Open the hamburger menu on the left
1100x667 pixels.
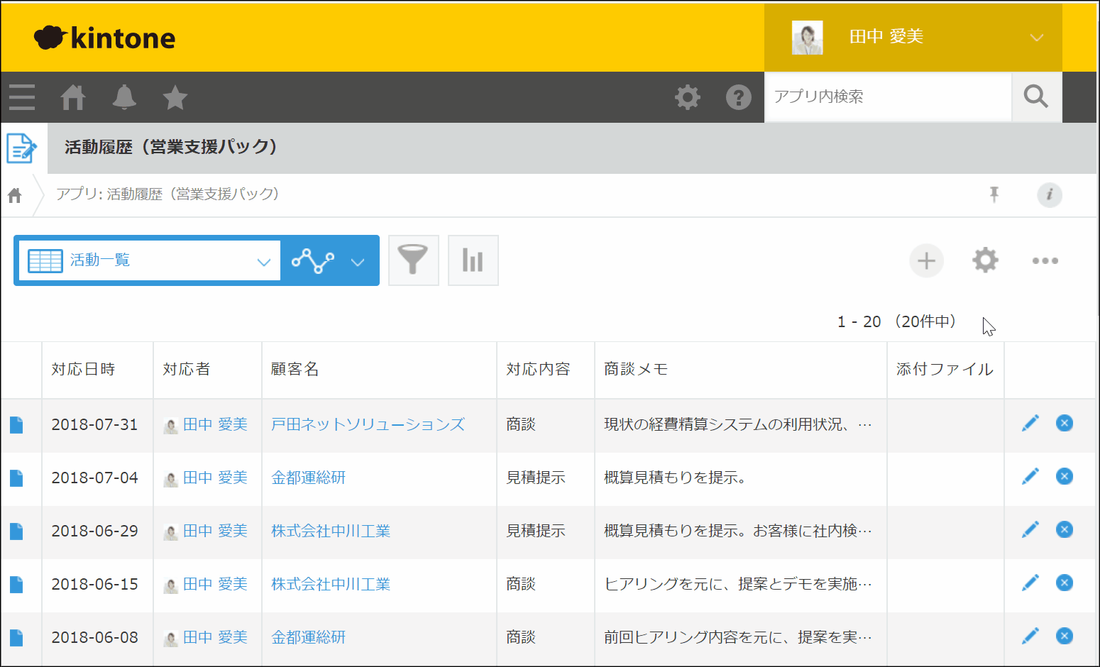(x=22, y=97)
